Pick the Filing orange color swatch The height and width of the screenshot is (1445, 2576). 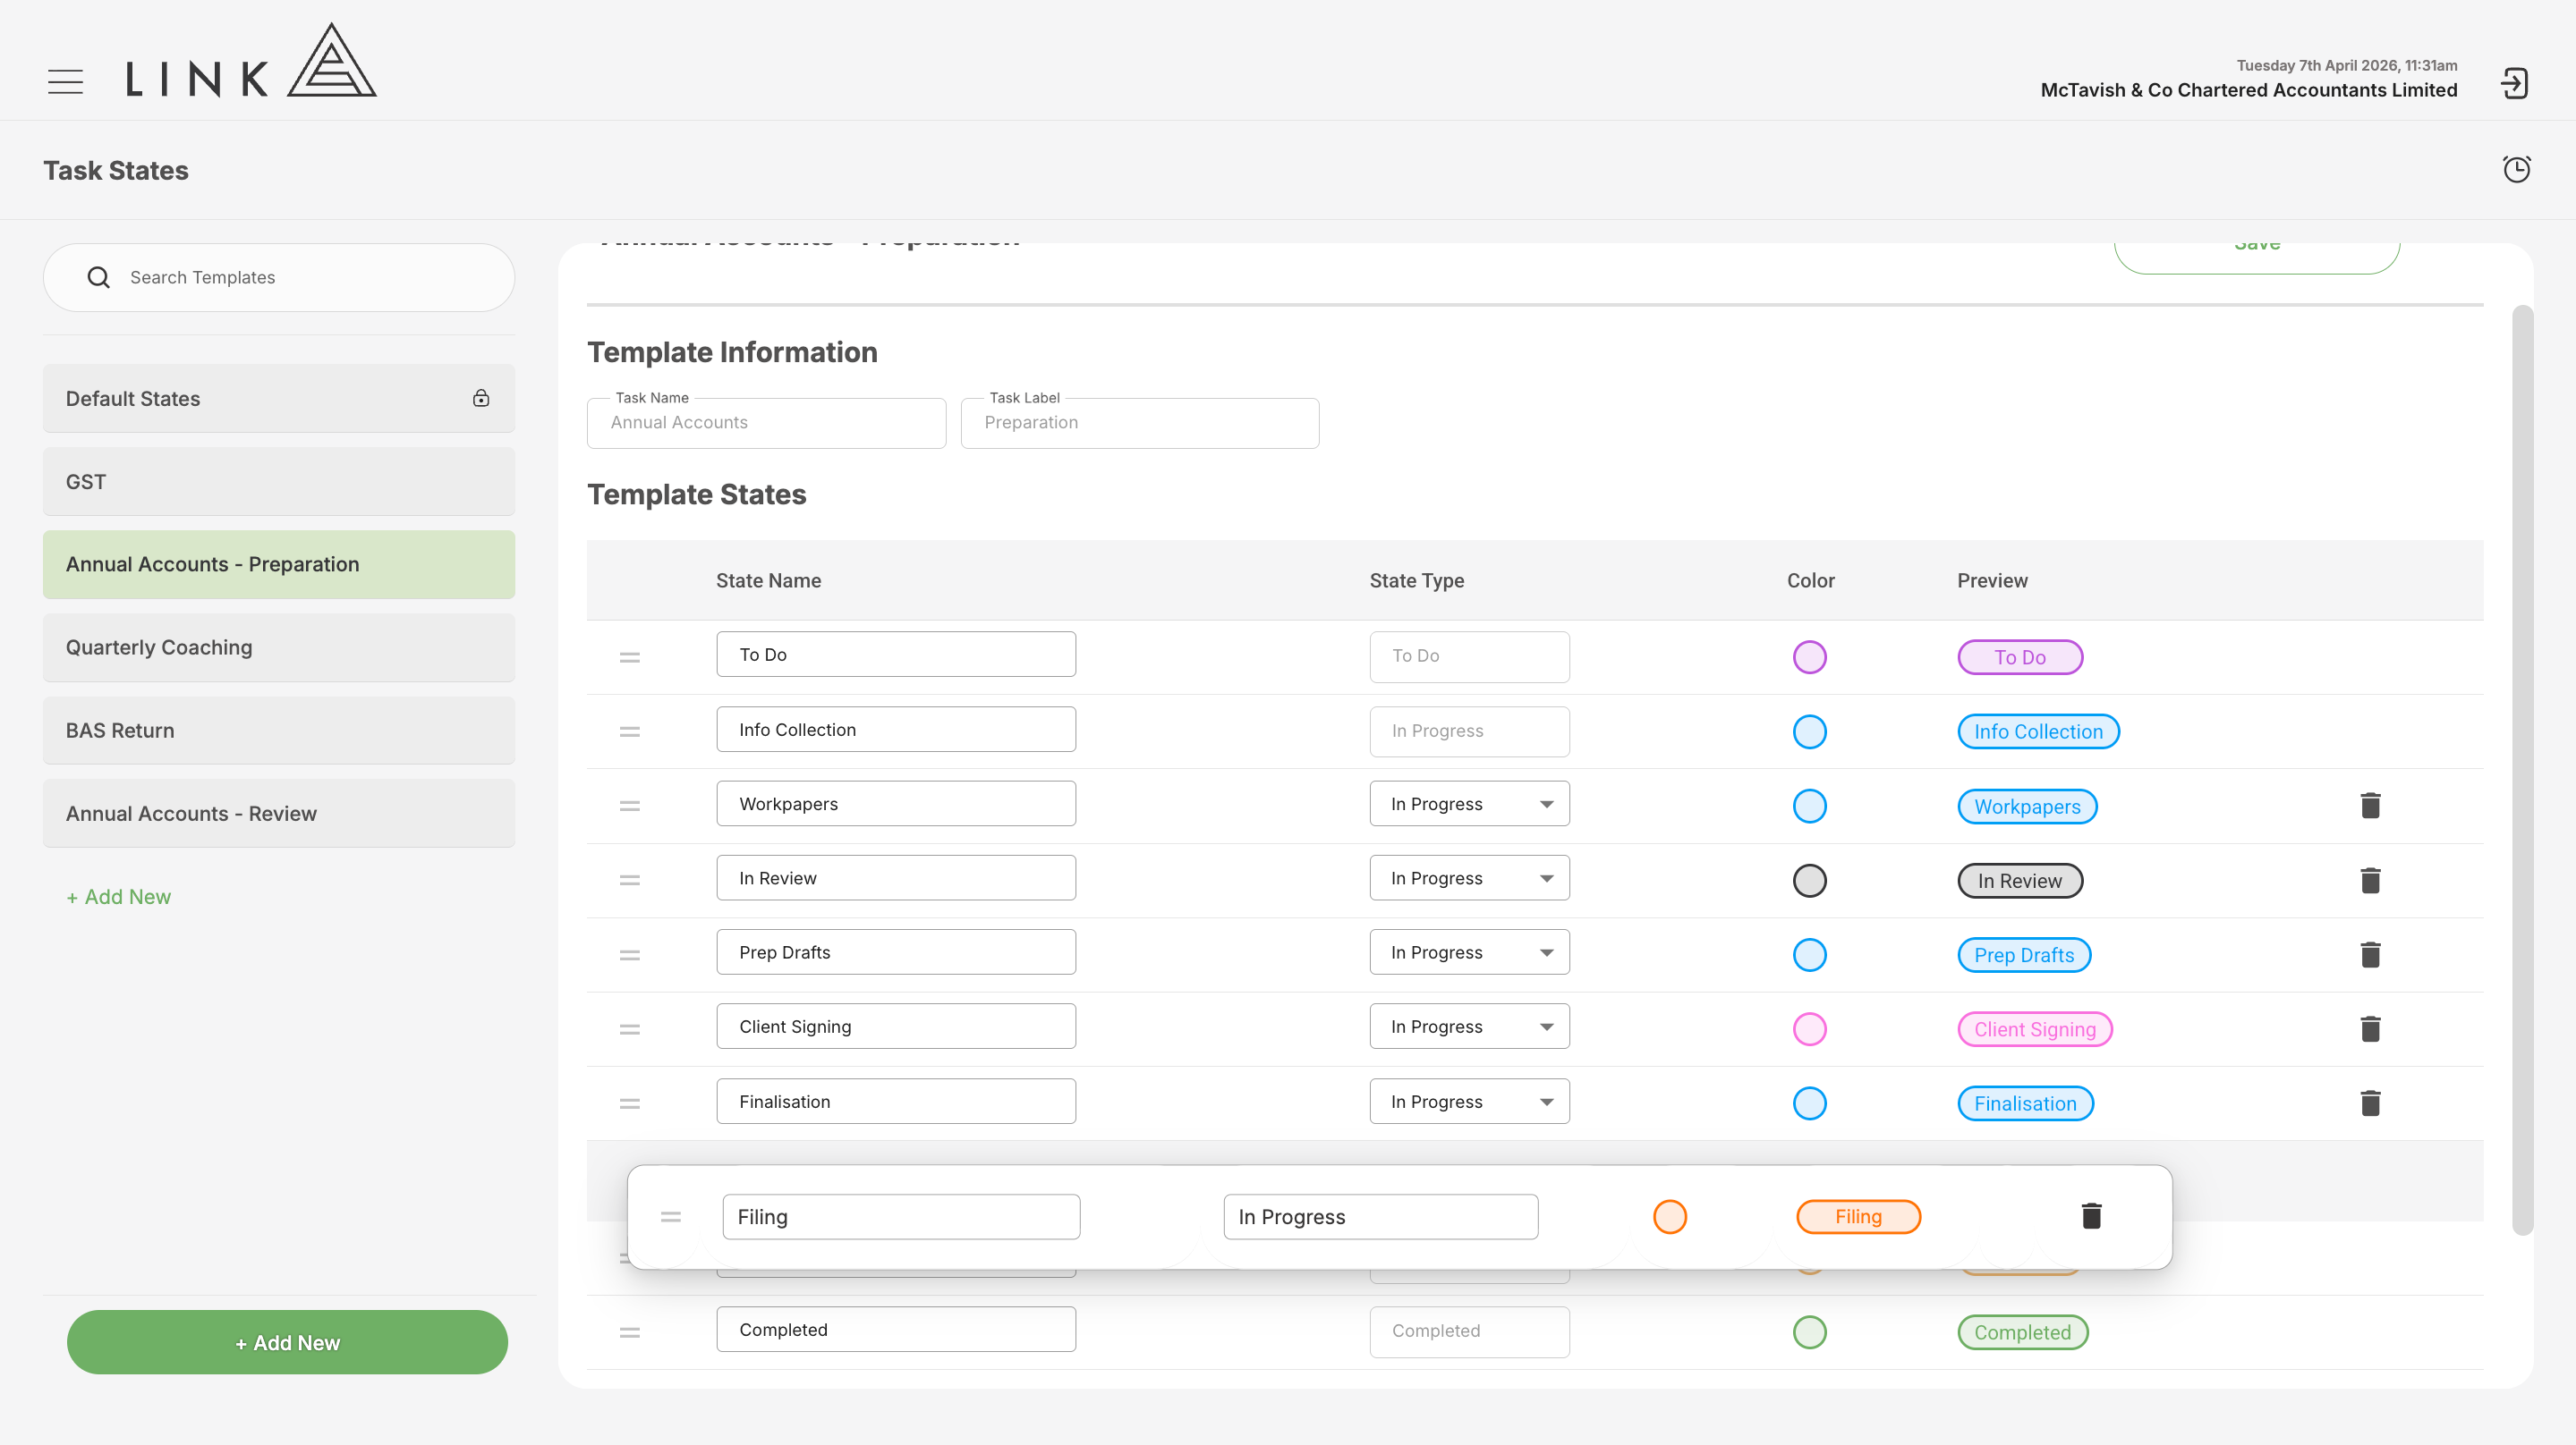click(x=1669, y=1216)
